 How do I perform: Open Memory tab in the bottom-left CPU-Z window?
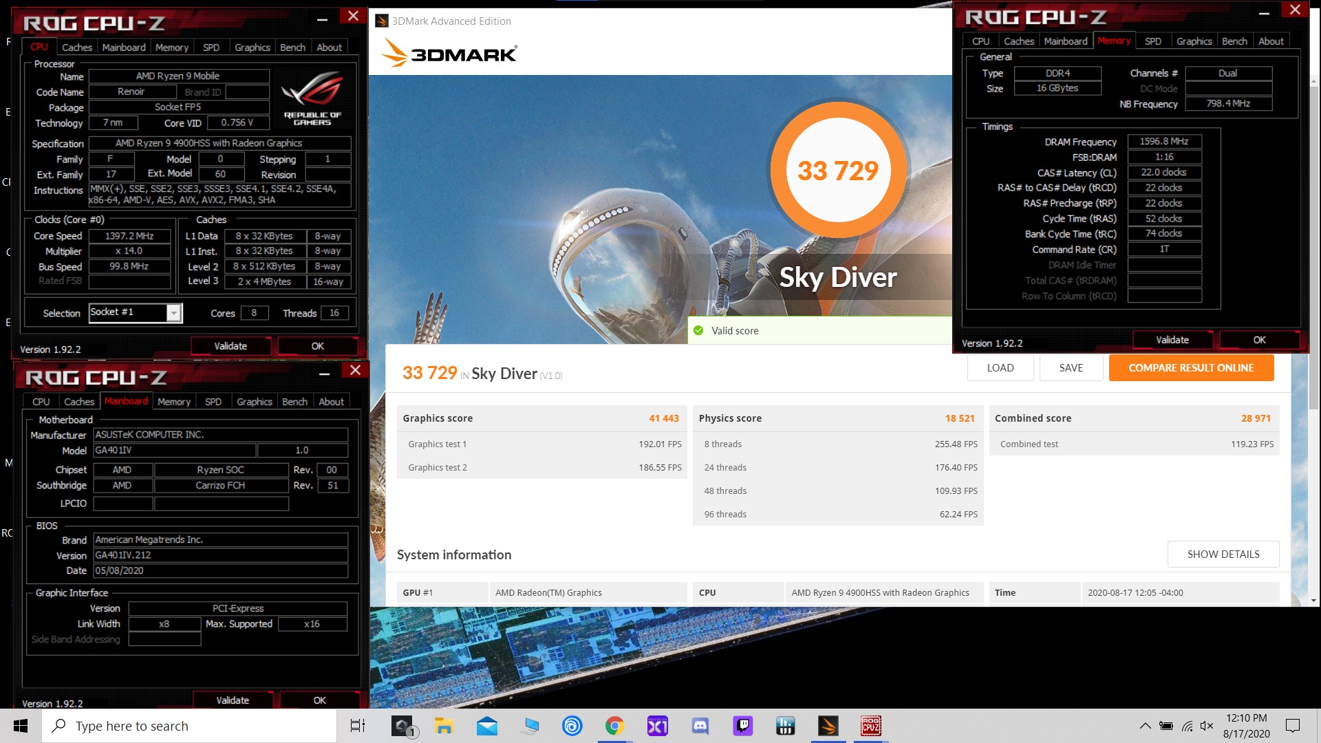coord(174,402)
